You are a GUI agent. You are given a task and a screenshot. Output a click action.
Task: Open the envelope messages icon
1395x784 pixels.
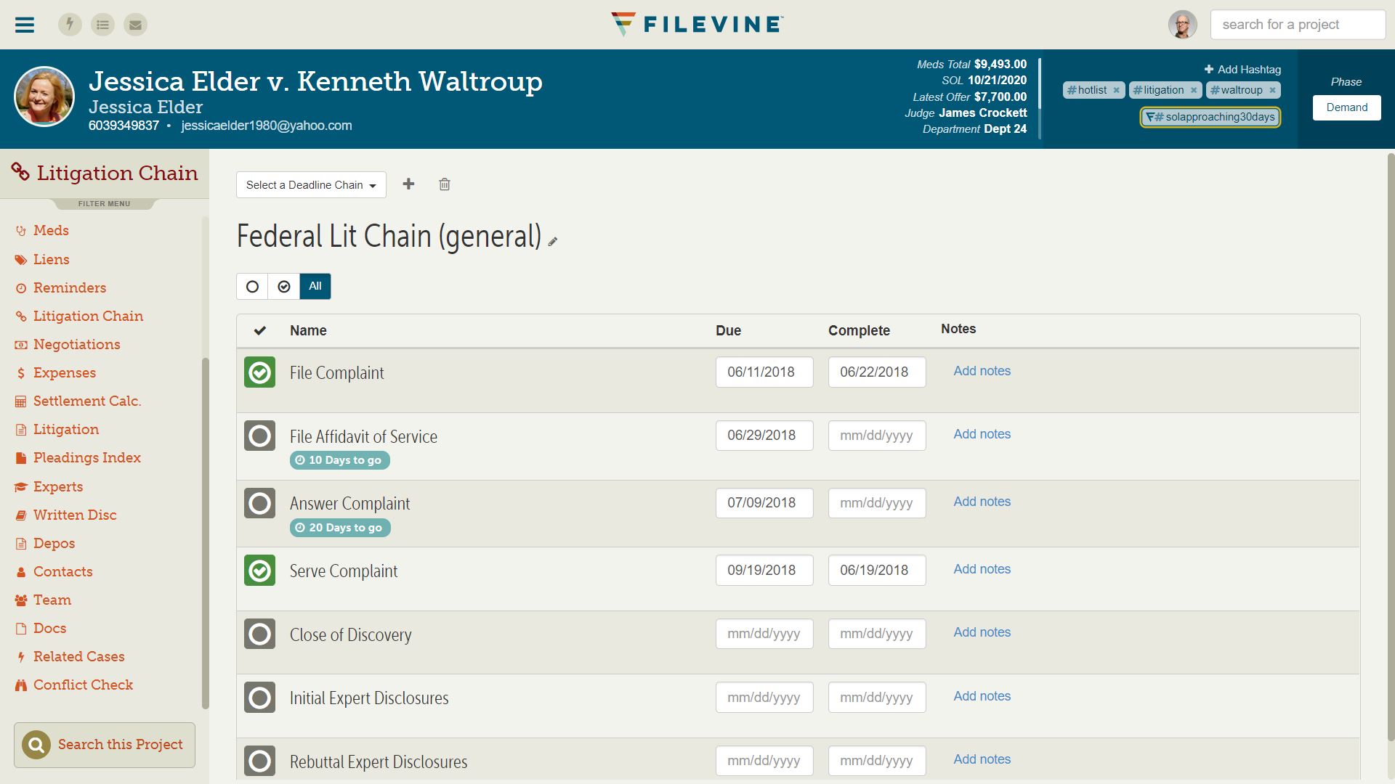coord(135,25)
